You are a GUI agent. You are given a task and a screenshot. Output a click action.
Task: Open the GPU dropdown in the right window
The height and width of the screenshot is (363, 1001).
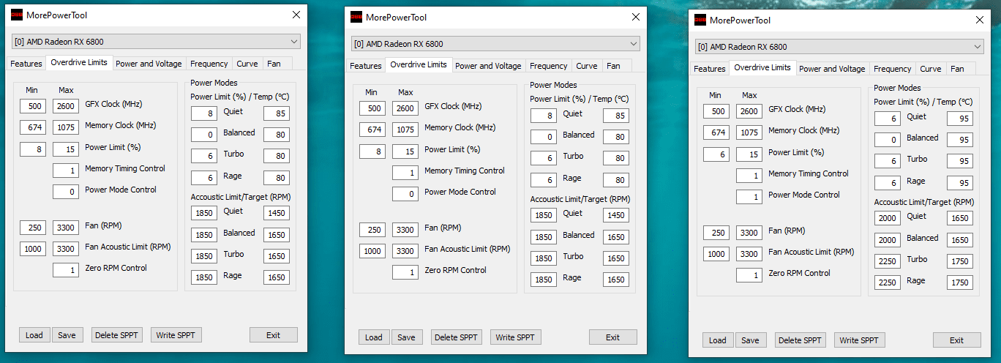click(x=839, y=46)
